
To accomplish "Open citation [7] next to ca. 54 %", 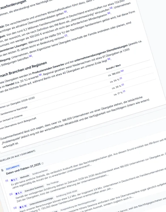I will [121, 78].
